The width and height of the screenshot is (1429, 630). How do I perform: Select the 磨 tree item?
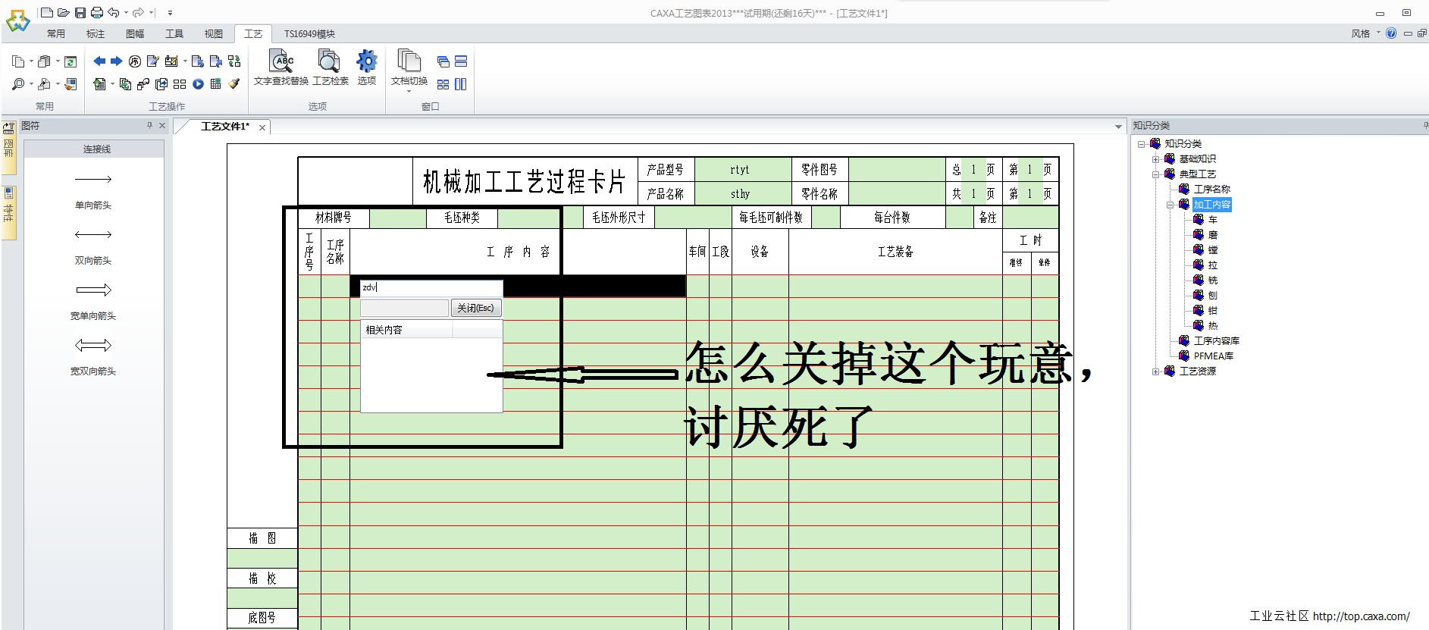(1213, 235)
